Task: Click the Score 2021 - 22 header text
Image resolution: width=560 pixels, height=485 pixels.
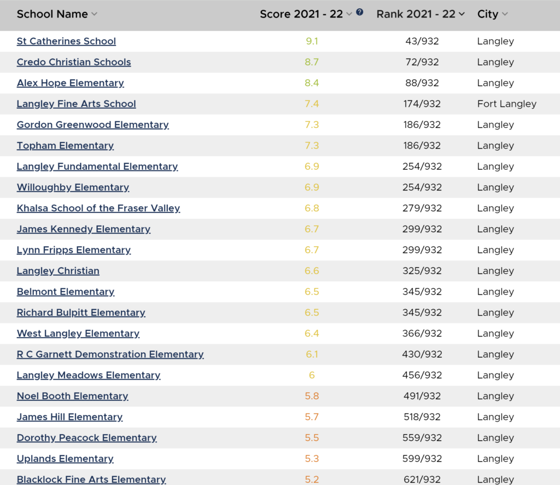Action: pyautogui.click(x=301, y=14)
